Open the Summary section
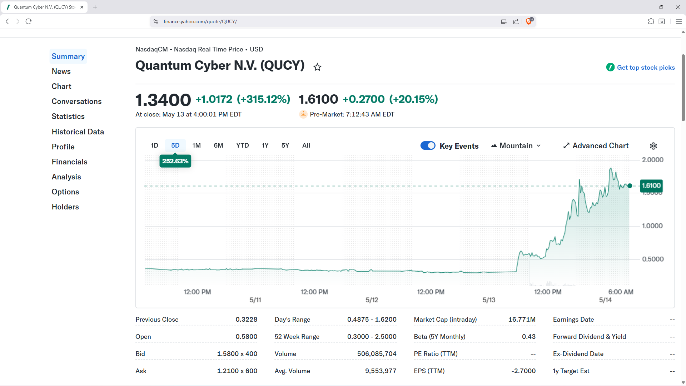This screenshot has height=386, width=686. click(68, 56)
